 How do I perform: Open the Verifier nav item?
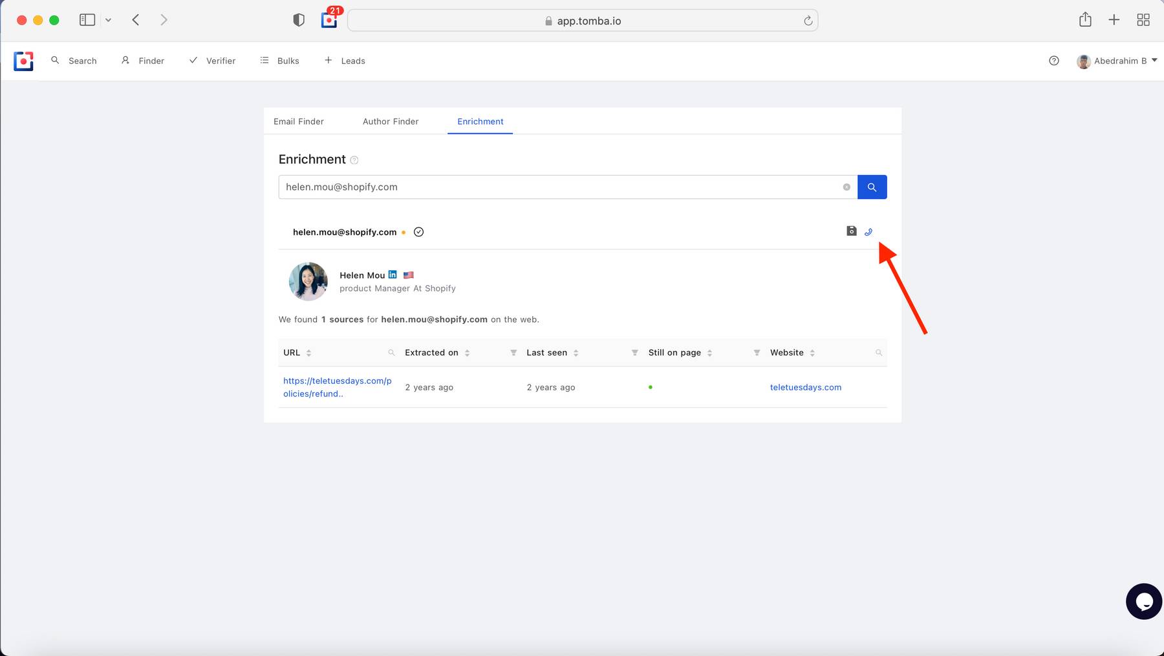212,61
